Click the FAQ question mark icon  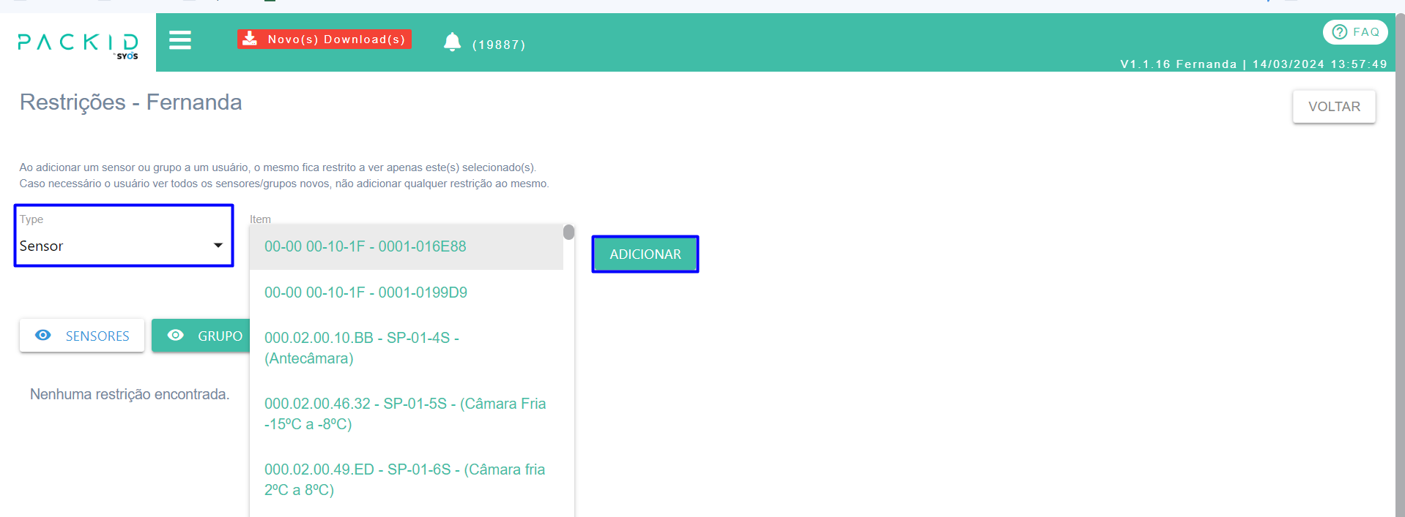(x=1340, y=32)
